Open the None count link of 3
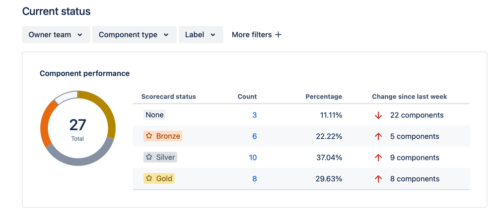The image size is (496, 213). tap(255, 115)
